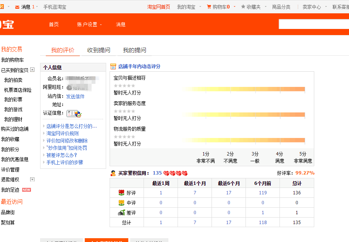The image size is (349, 242).
Task: Open 商品分类 in the top bar
Action: (281, 7)
